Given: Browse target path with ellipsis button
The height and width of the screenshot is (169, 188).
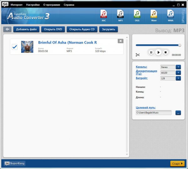Looking at the screenshot, I should click(x=178, y=113).
